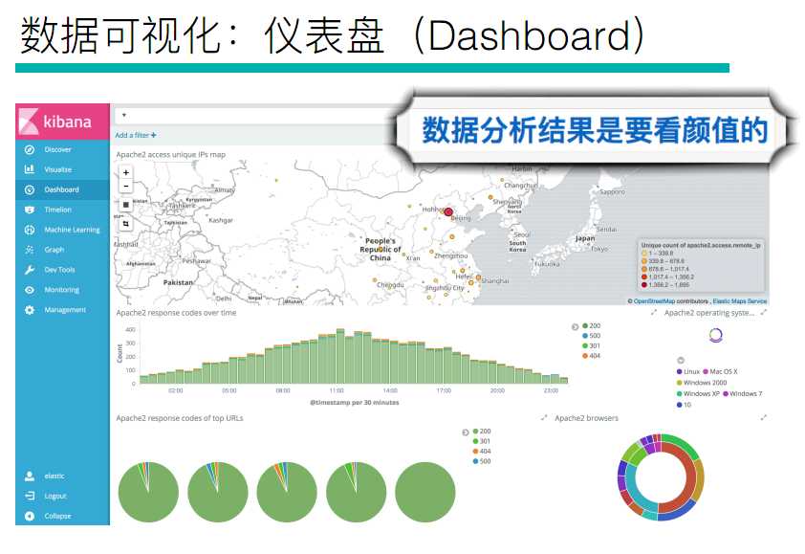Image resolution: width=805 pixels, height=554 pixels.
Task: Click the Graph nodes icon
Action: pyautogui.click(x=30, y=250)
